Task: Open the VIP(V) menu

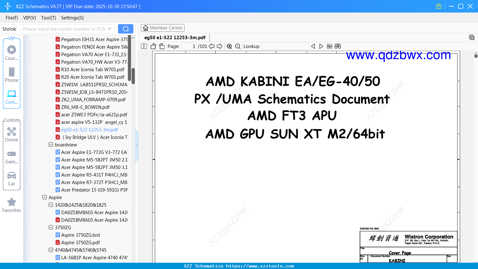Action: click(30, 18)
